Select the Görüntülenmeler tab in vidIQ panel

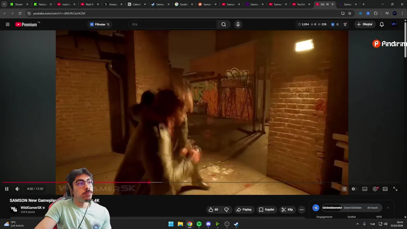[x=332, y=208]
